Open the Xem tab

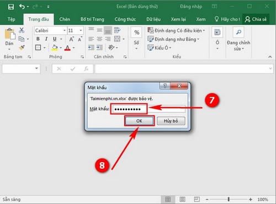201,19
